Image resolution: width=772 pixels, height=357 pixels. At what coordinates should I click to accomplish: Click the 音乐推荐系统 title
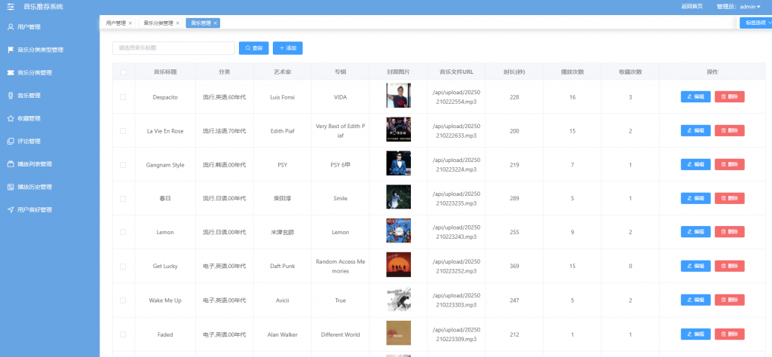(x=43, y=7)
